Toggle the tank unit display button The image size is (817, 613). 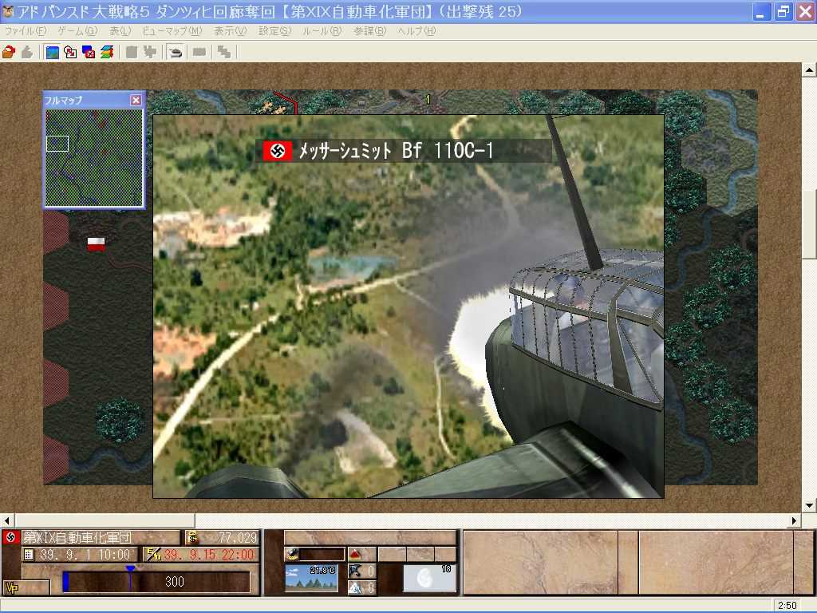pos(175,53)
